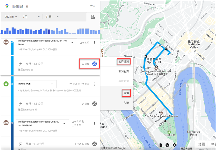The width and height of the screenshot is (216, 150).
Task: Expand first Holiday Inn Express place dropdown
Action: click(46, 43)
